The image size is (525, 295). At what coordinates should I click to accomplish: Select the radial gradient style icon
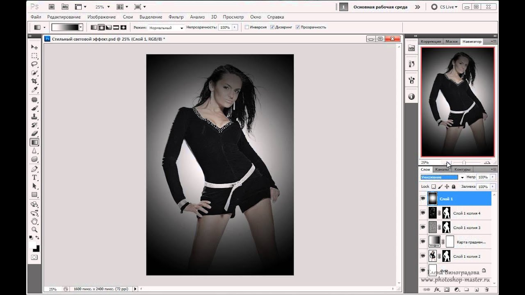tap(101, 27)
